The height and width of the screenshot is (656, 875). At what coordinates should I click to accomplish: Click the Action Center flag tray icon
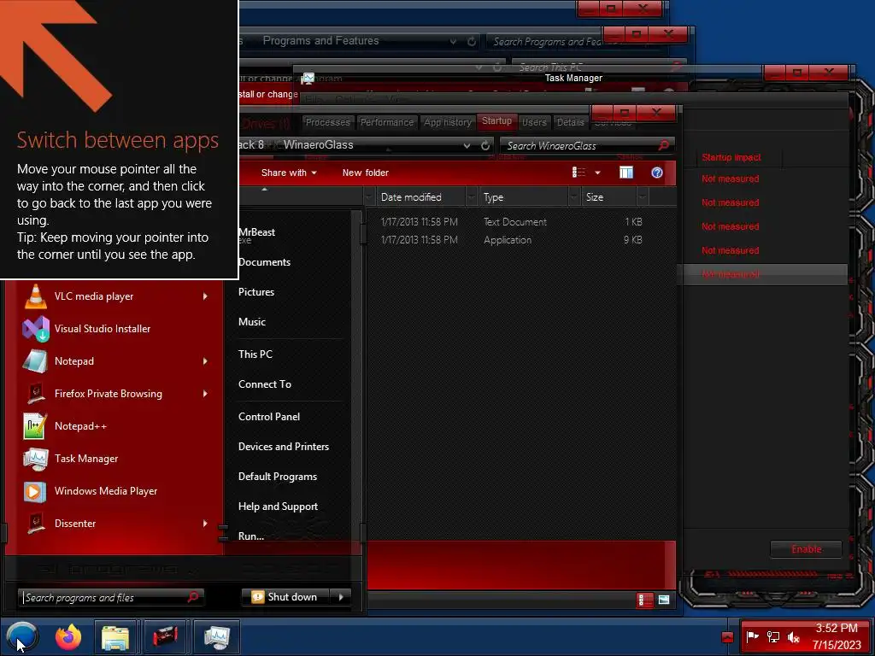[x=752, y=636]
